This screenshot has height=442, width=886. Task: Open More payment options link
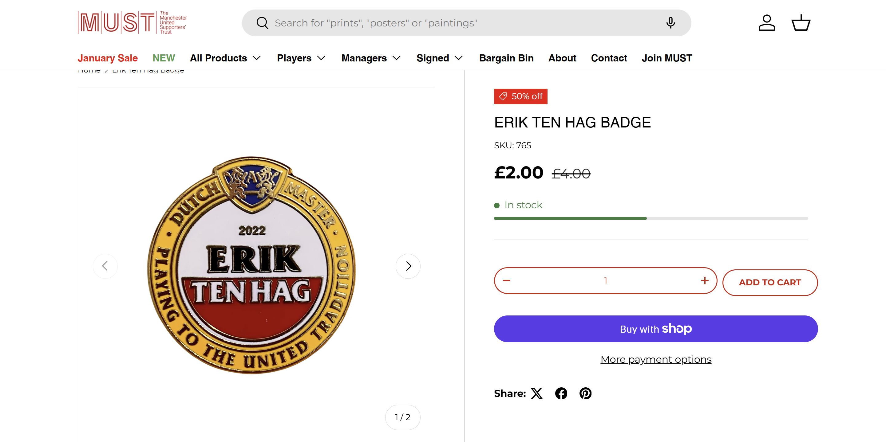click(656, 359)
